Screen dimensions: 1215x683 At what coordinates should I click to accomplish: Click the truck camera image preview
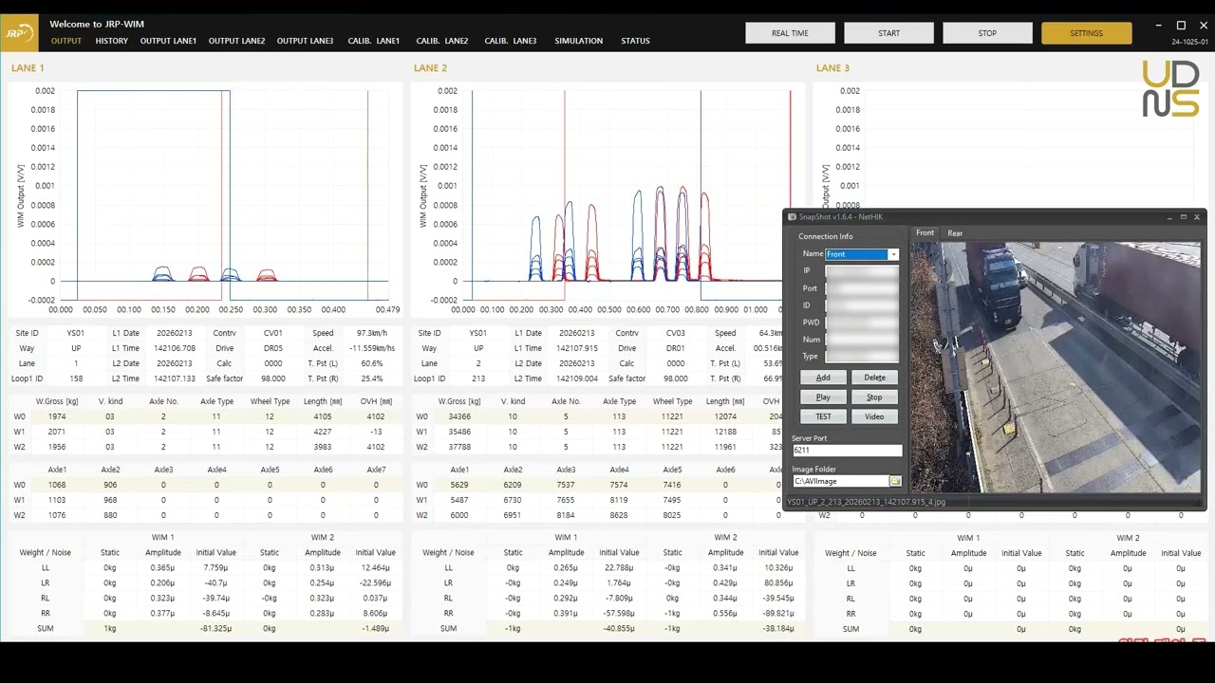1056,368
